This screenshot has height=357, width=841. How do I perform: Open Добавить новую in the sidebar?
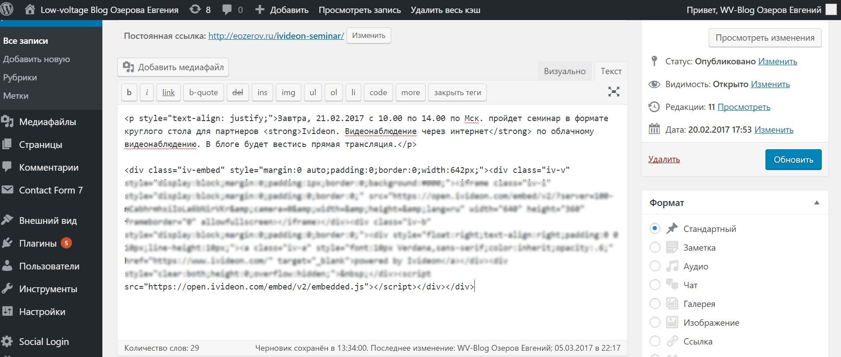[36, 59]
